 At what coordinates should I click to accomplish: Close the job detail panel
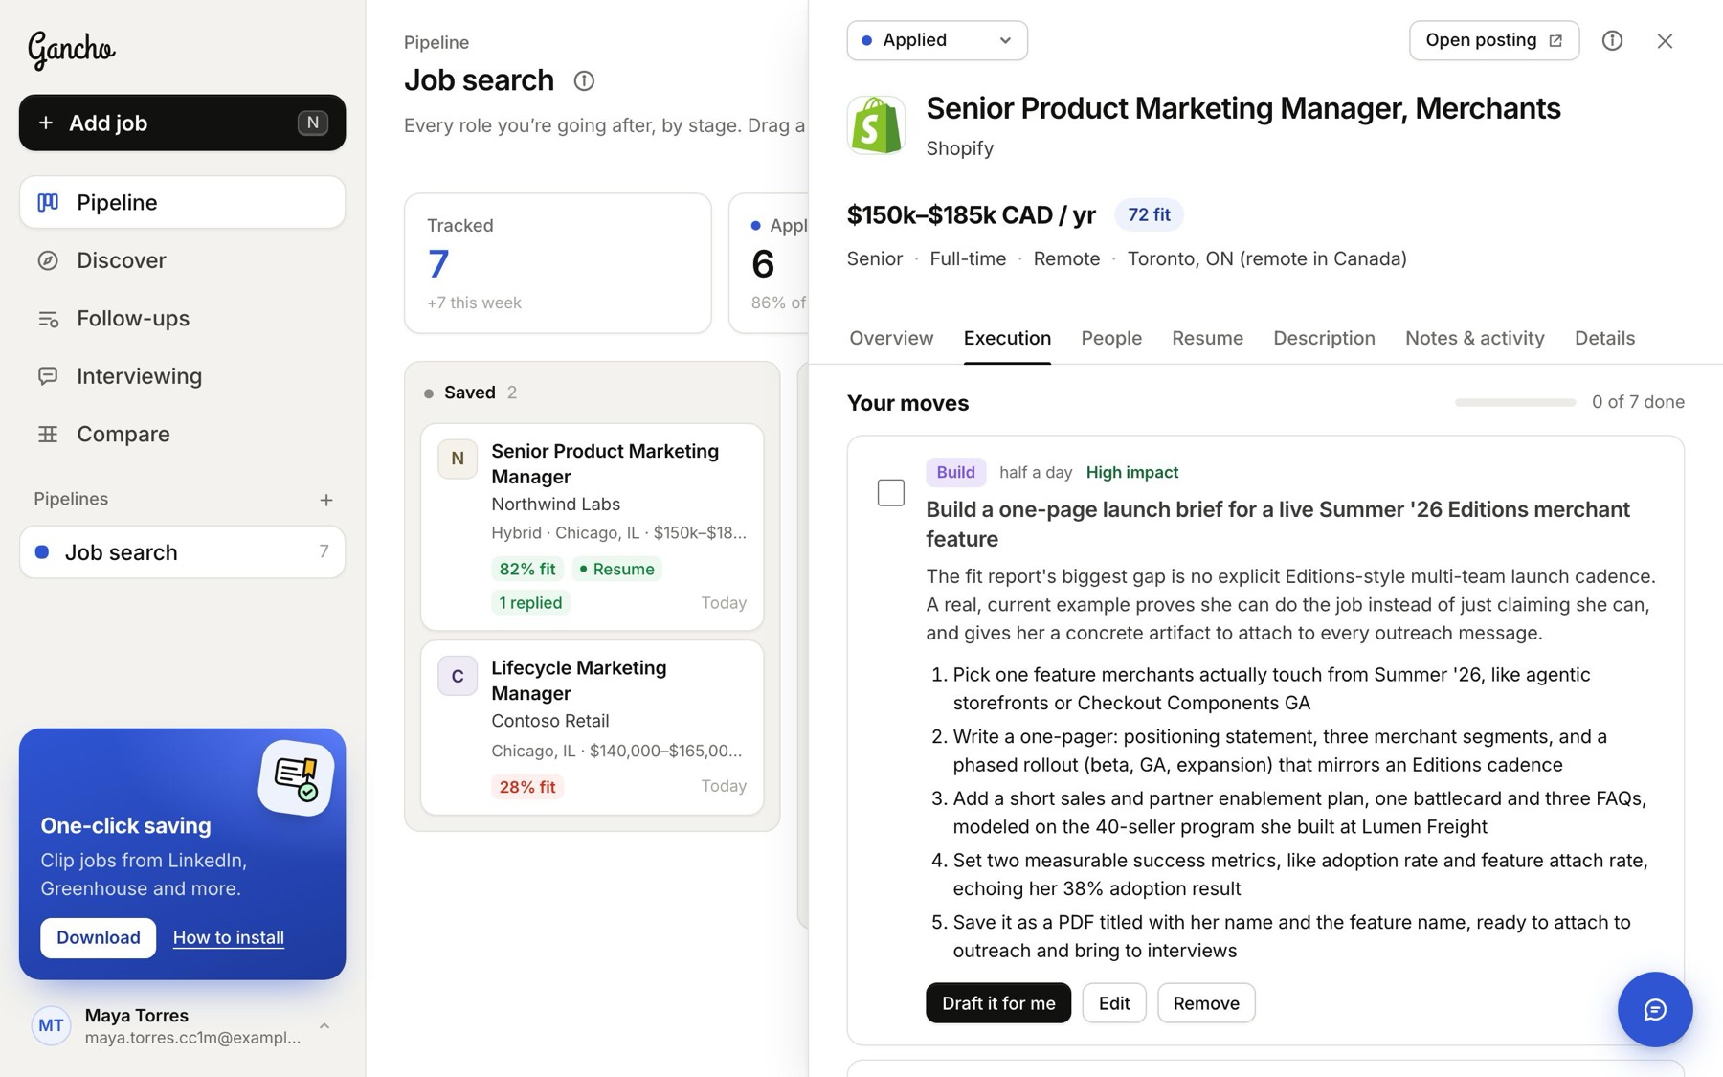tap(1665, 40)
